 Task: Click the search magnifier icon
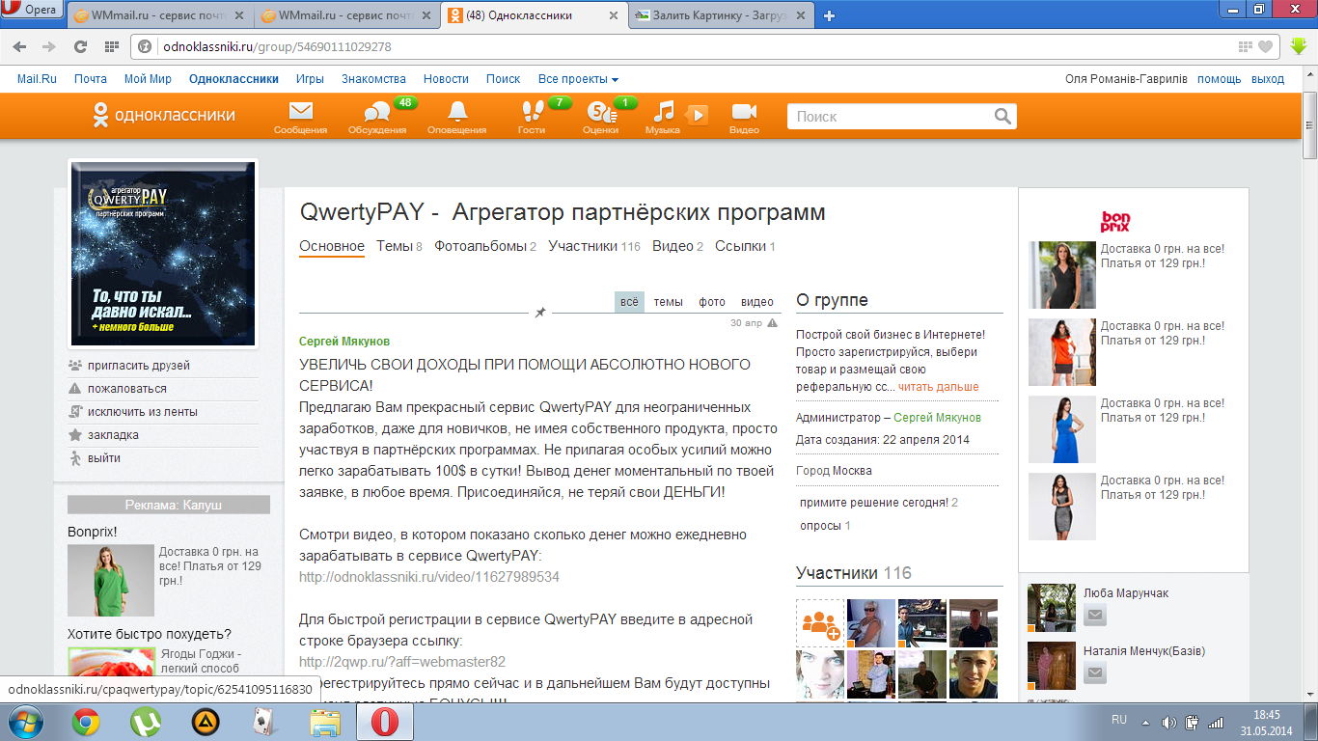1003,116
